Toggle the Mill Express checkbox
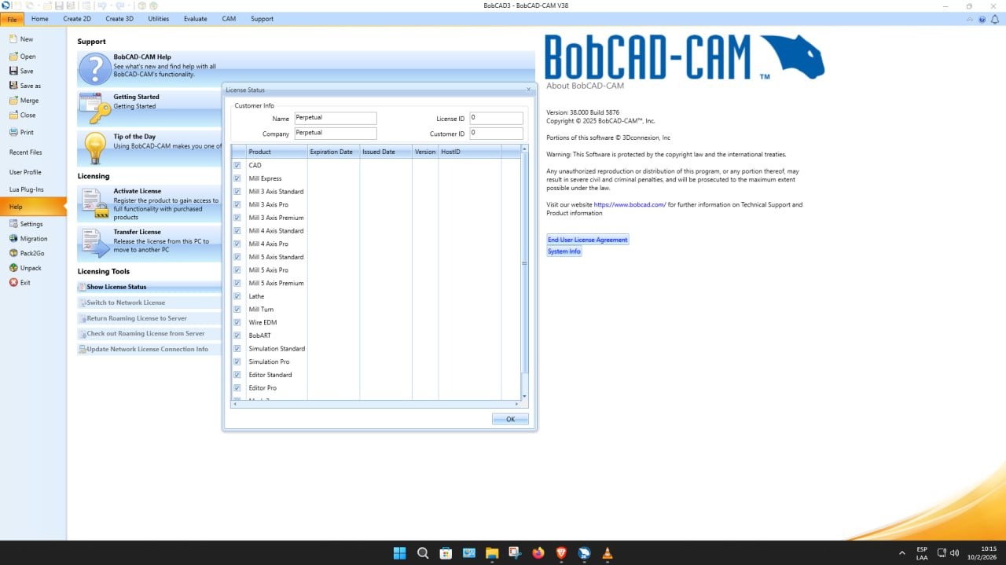 tap(237, 178)
